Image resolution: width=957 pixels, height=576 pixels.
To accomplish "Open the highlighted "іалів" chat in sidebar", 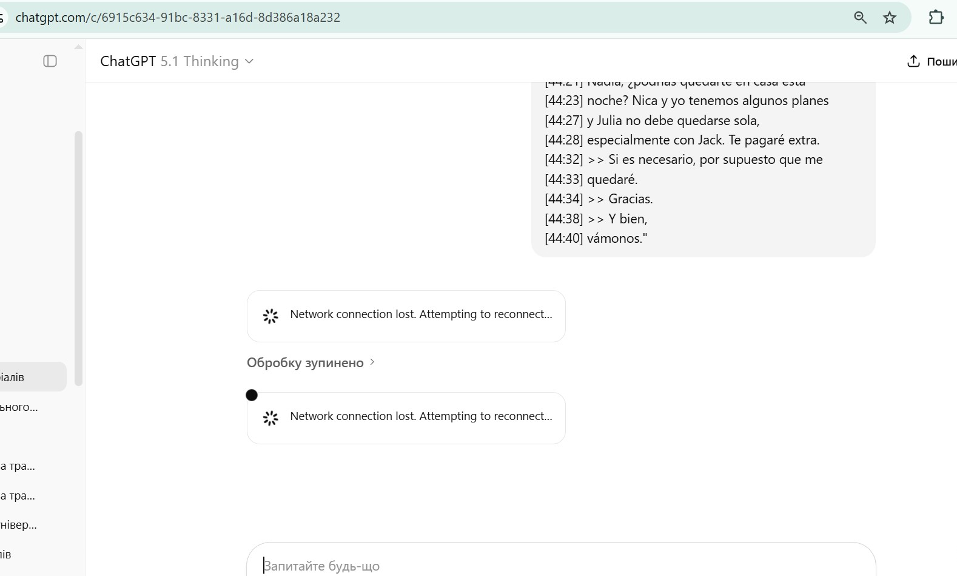I will [x=24, y=378].
